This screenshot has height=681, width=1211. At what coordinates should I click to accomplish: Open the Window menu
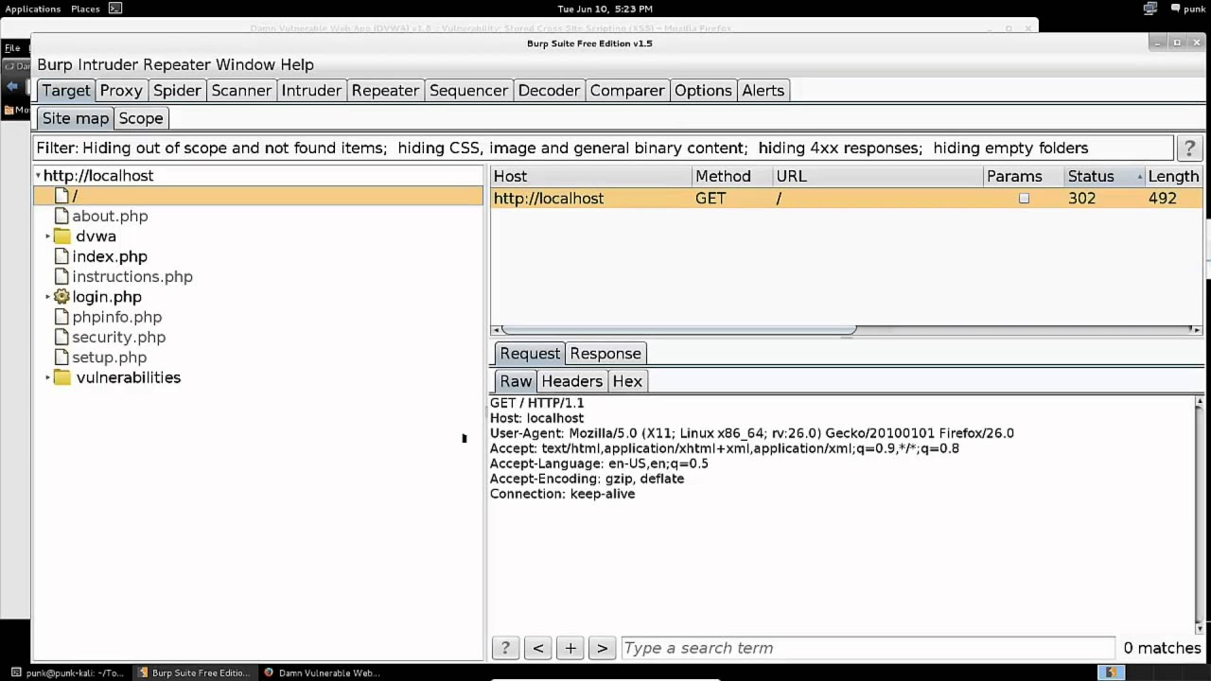pos(245,64)
